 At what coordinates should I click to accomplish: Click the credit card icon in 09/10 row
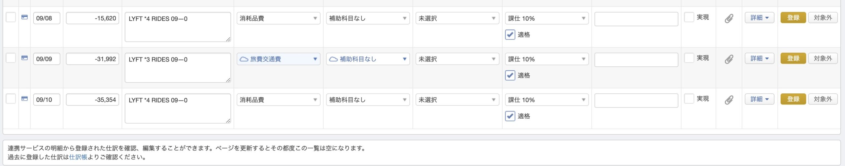click(24, 99)
